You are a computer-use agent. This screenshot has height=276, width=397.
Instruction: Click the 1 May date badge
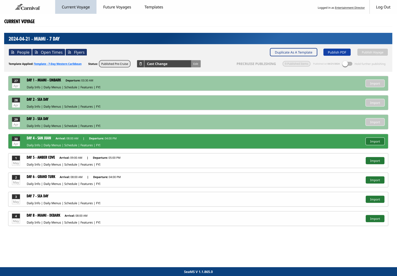[x=16, y=161]
